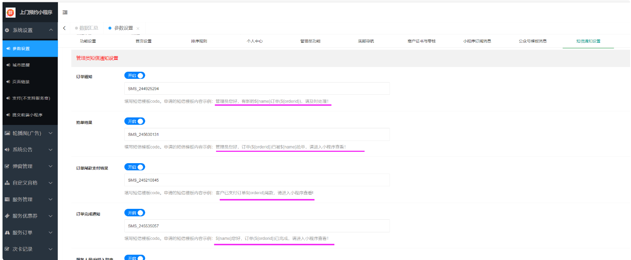Open the 管理员功能 settings tab

[310, 41]
